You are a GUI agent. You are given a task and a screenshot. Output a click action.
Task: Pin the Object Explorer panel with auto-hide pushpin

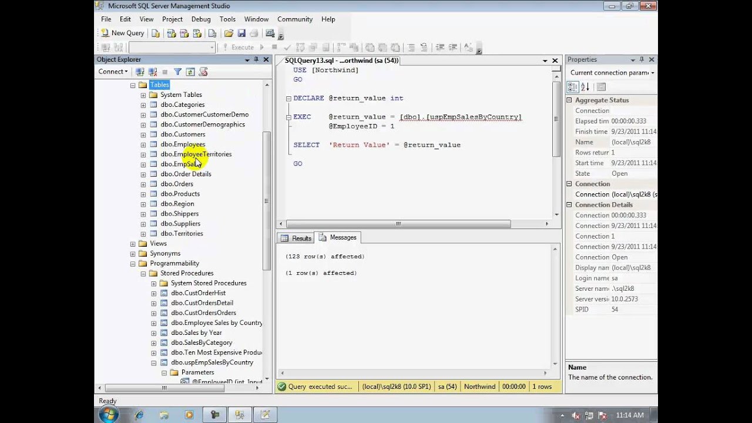[x=256, y=59]
